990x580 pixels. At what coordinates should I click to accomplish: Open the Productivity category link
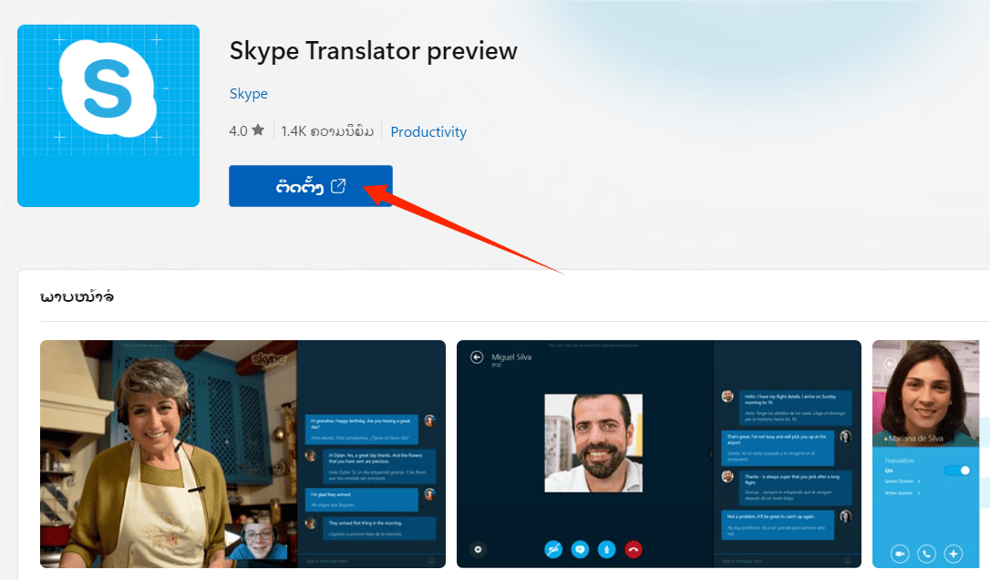(428, 131)
